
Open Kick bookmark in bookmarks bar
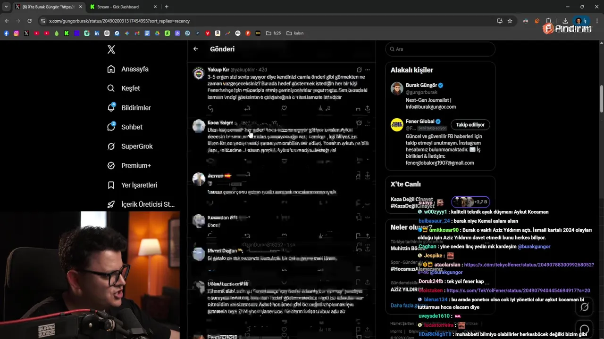[x=67, y=33]
